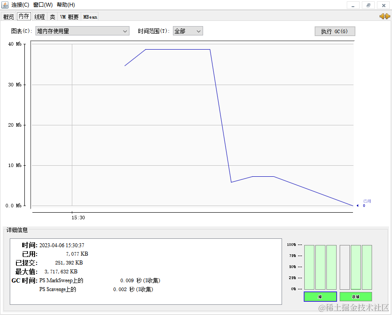Expand the 堆内存使用量 chart dropdown
The width and height of the screenshot is (392, 315).
click(82, 31)
